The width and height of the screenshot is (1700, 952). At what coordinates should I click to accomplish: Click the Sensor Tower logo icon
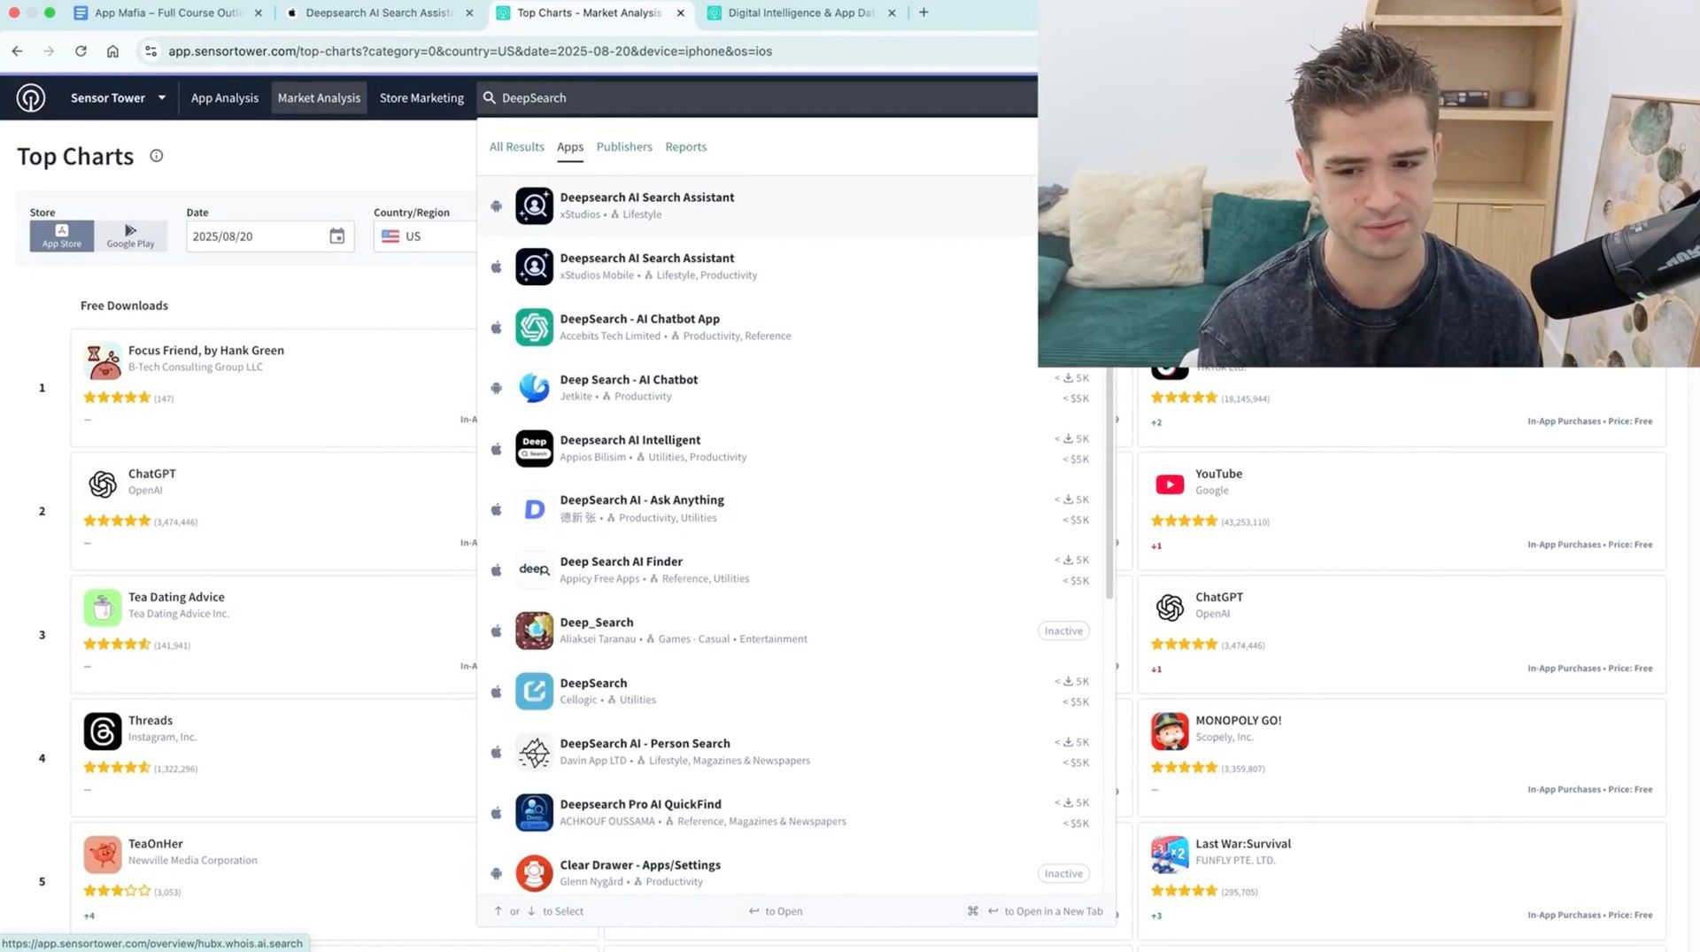point(31,97)
